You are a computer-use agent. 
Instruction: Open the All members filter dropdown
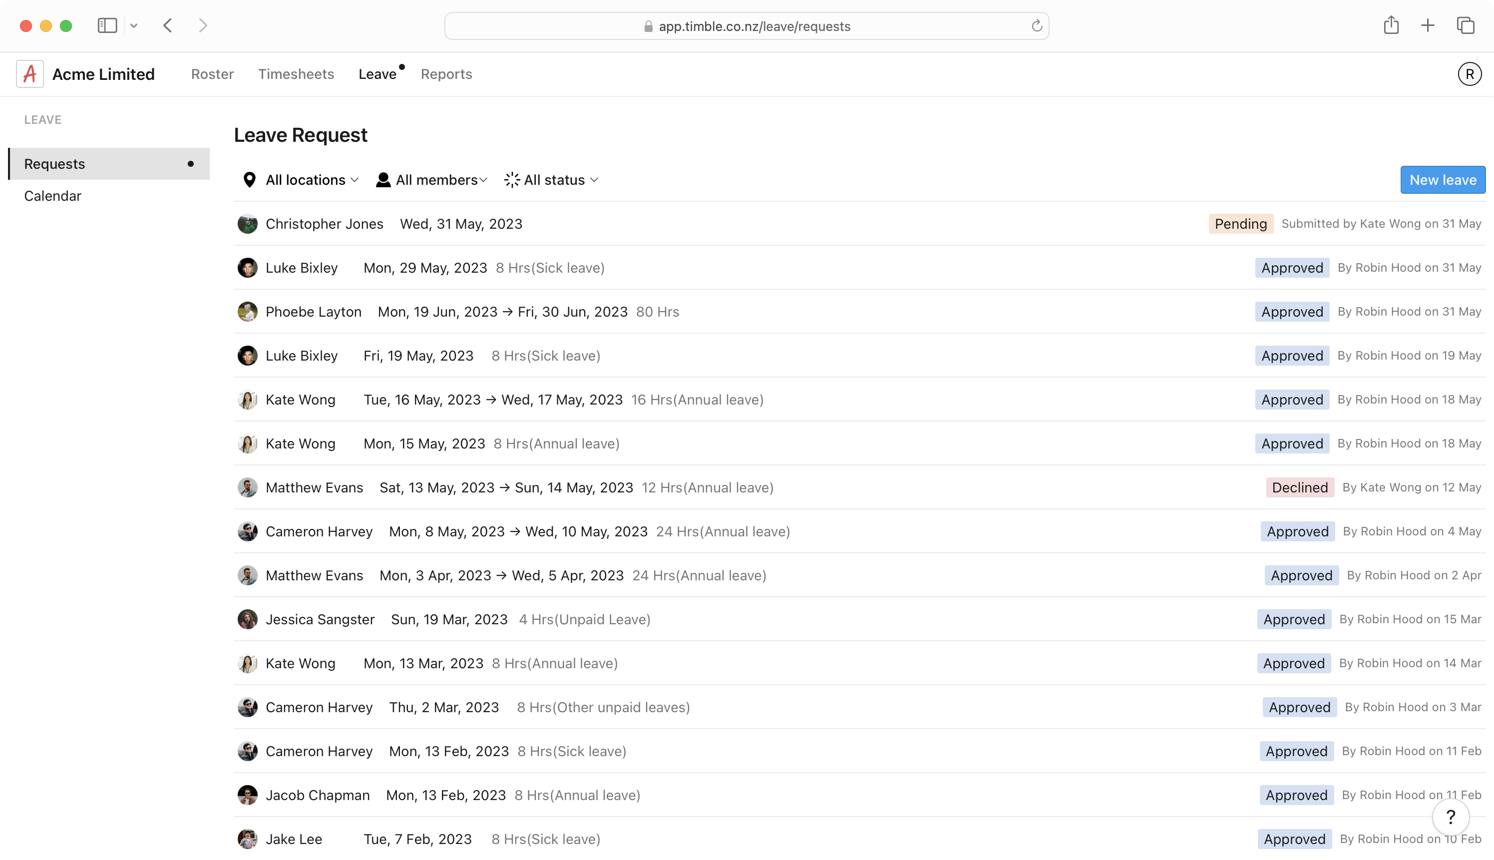click(431, 180)
